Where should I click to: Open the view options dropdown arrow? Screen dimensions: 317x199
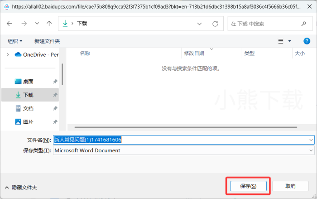click(x=289, y=41)
